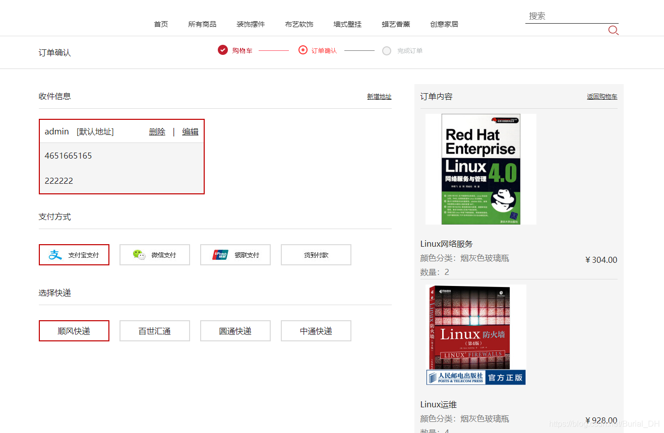
Task: Select 微信支付 payment method
Action: 155,255
